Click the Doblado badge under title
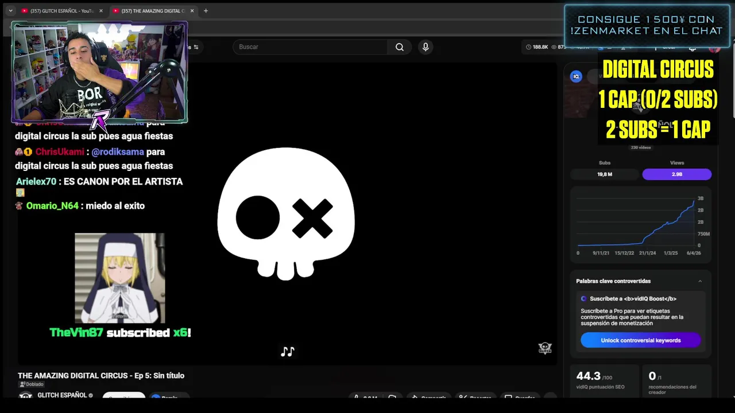Screen dimensions: 735x413 [x=32, y=384]
